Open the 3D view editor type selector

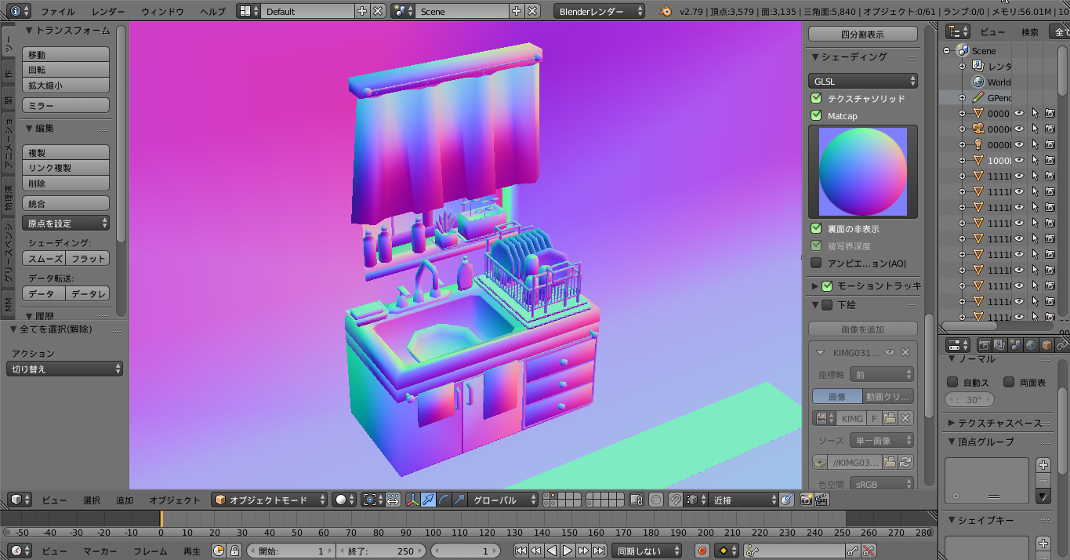[x=19, y=500]
